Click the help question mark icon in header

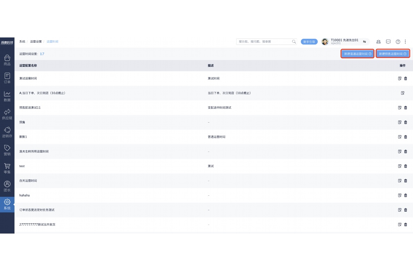tap(398, 42)
